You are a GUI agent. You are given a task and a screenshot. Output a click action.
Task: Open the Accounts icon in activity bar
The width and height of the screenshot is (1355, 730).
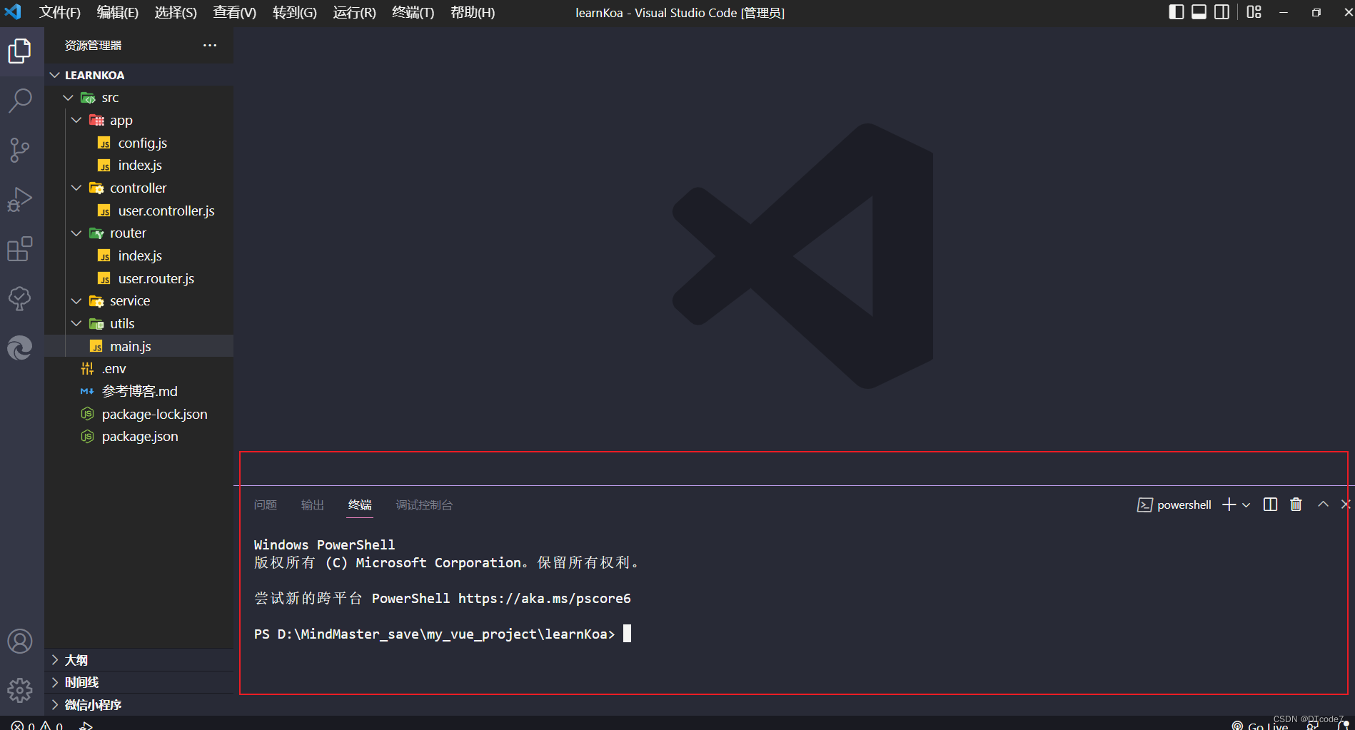[x=20, y=641]
